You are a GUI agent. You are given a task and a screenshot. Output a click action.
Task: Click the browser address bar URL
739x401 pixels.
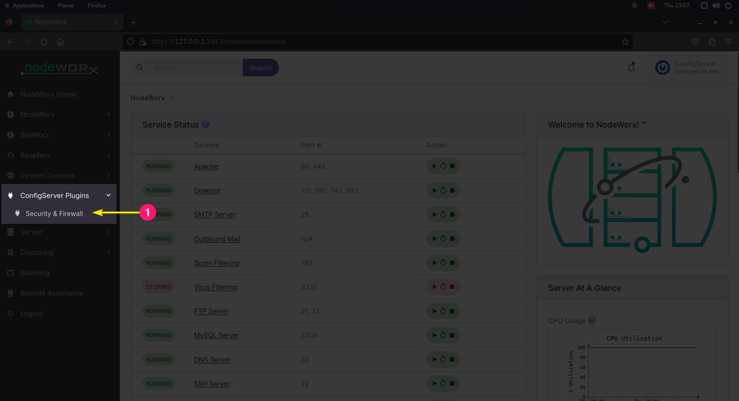(x=219, y=42)
